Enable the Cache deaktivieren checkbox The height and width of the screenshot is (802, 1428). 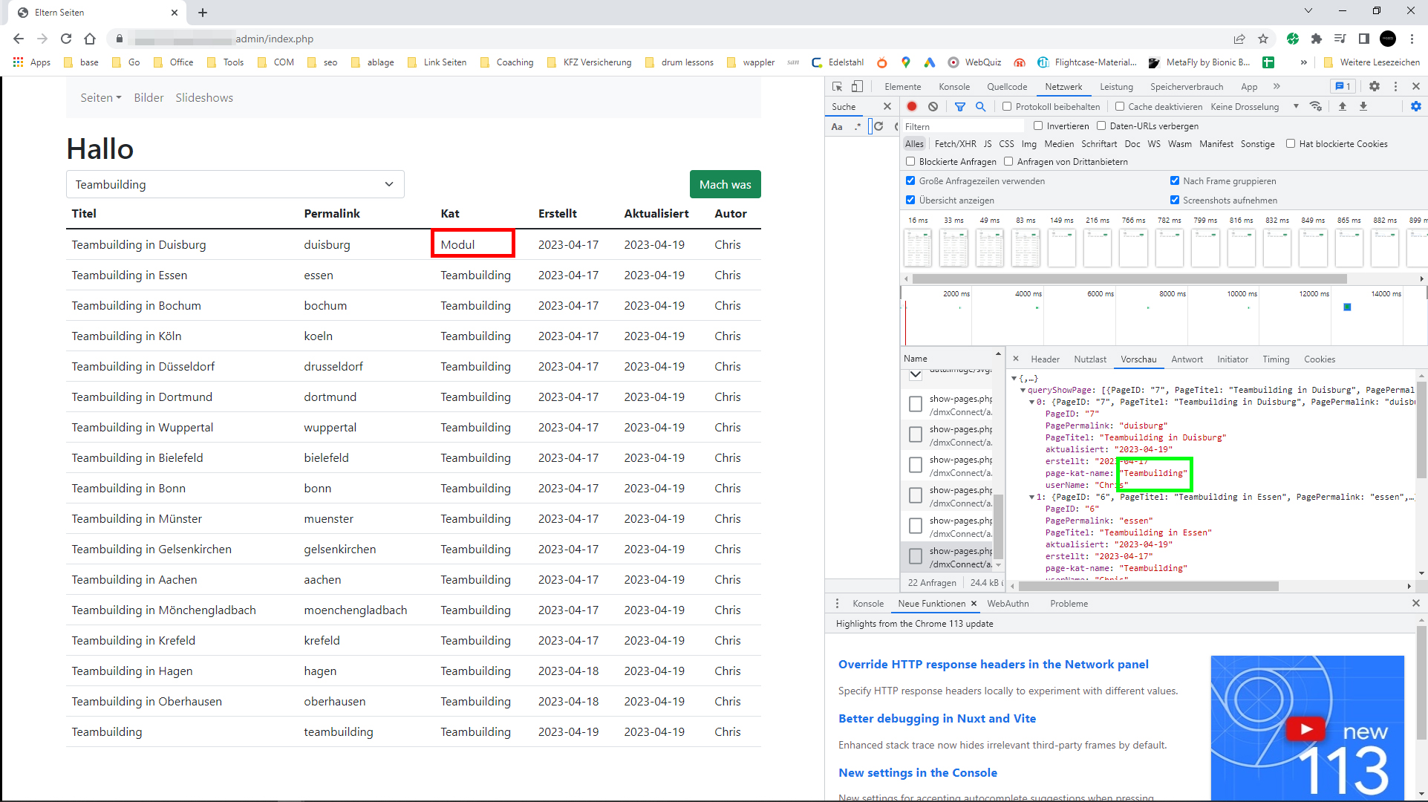click(1120, 106)
